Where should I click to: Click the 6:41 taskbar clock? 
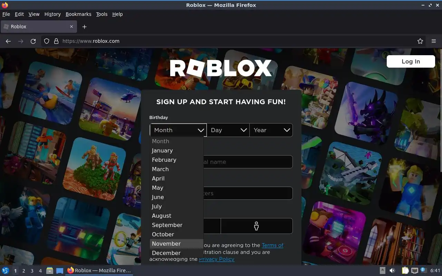click(x=435, y=271)
